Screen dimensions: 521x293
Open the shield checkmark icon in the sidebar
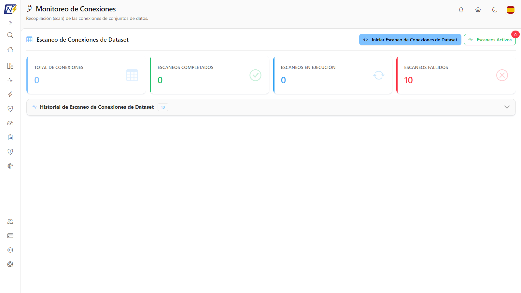[10, 109]
